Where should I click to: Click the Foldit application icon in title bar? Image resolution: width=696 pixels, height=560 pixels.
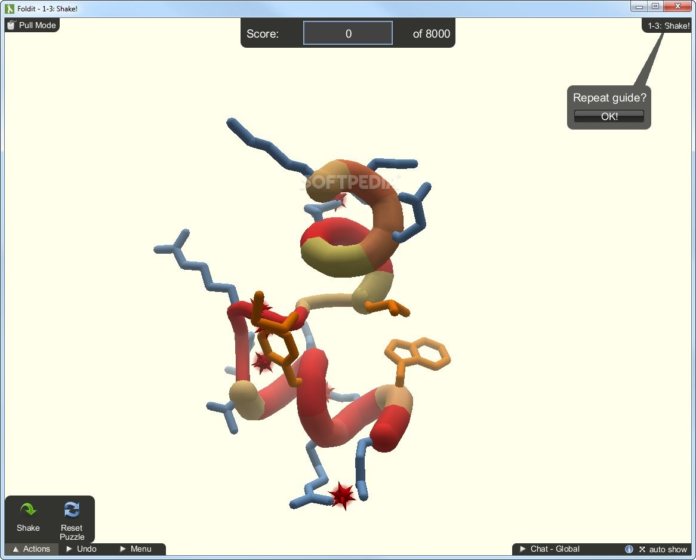point(10,8)
